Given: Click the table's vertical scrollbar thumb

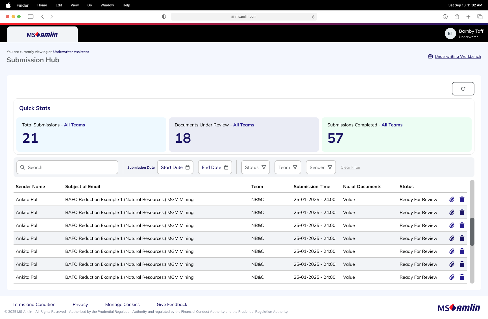Looking at the screenshot, I should click(x=472, y=231).
